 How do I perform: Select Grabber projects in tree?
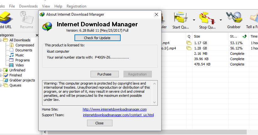(x=22, y=80)
